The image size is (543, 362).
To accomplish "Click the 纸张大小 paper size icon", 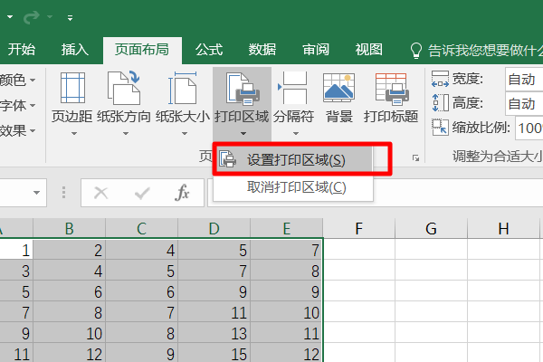I will (183, 88).
